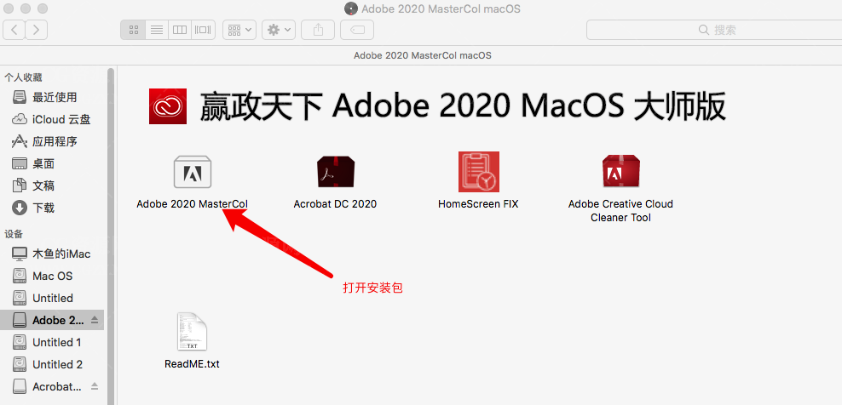Click the Share toolbar button
842x405 pixels.
(318, 30)
